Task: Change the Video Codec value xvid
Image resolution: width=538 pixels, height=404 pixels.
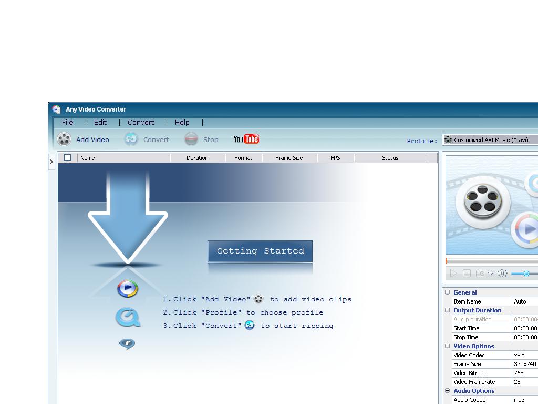Action: point(525,355)
